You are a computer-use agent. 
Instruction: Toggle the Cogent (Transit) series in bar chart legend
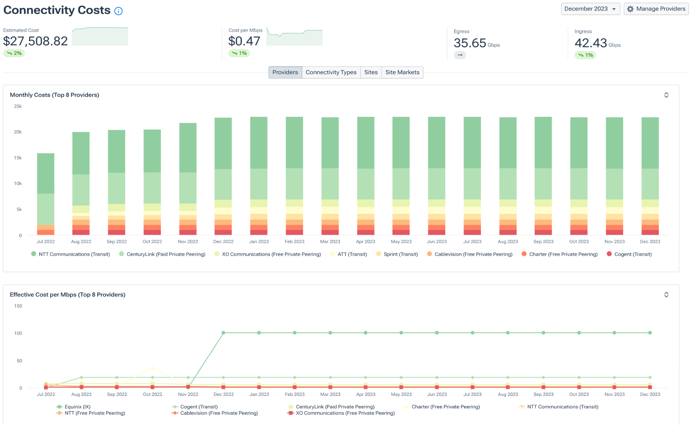633,254
